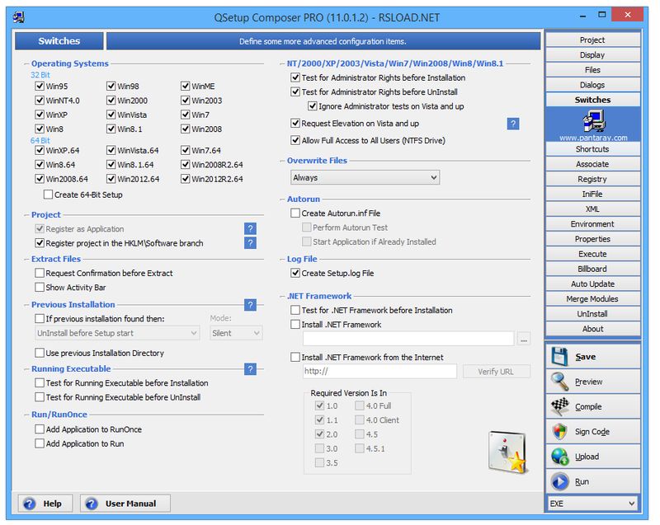The image size is (660, 525).
Task: Click the .NET Framework browse ellipsis button
Action: [x=524, y=339]
